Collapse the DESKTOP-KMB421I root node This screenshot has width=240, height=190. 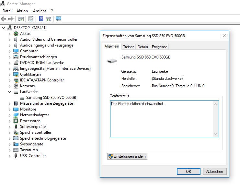tap(3, 28)
